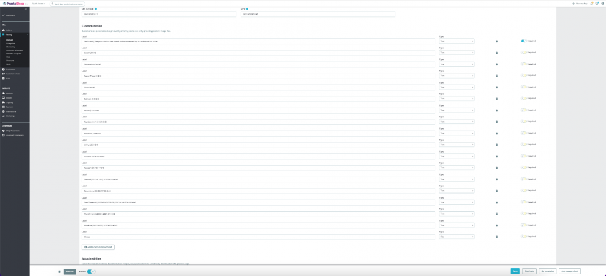Open Type dropdown for Default field
This screenshot has width=606, height=276.
pos(456,41)
